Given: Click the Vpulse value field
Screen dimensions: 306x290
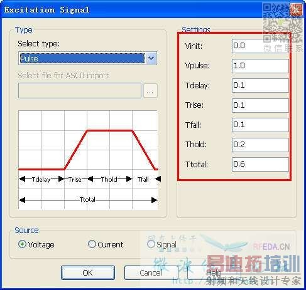Looking at the screenshot, I should coord(260,66).
